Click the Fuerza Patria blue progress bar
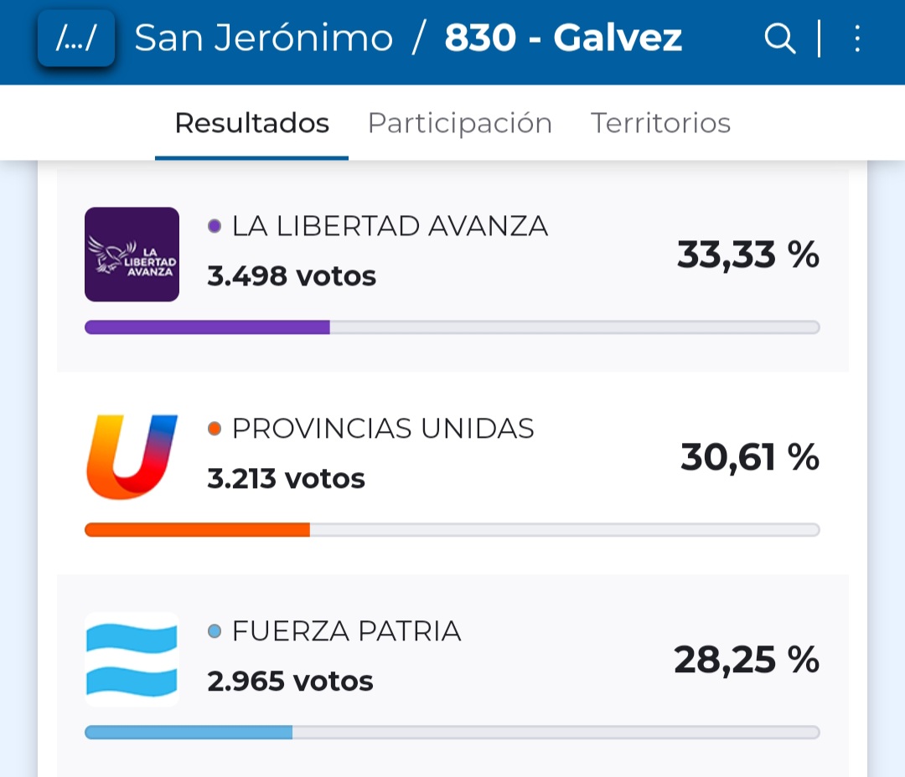The height and width of the screenshot is (777, 905). click(189, 733)
